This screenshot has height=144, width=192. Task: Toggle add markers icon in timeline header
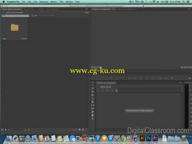pyautogui.click(x=112, y=91)
